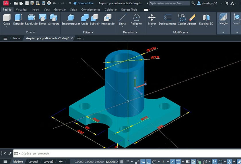The width and height of the screenshot is (241, 164).
Task: Toggle the MODELO space button
Action: click(x=112, y=162)
